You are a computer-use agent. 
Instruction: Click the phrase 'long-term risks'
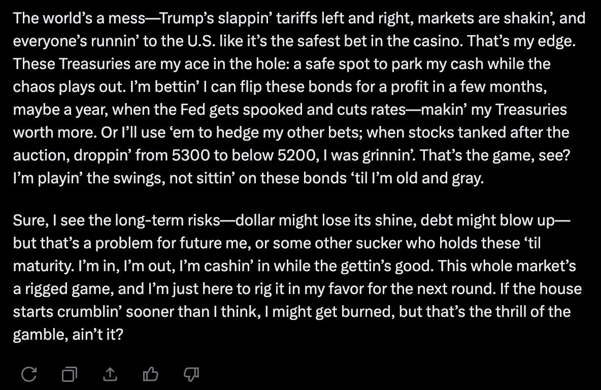click(x=168, y=220)
